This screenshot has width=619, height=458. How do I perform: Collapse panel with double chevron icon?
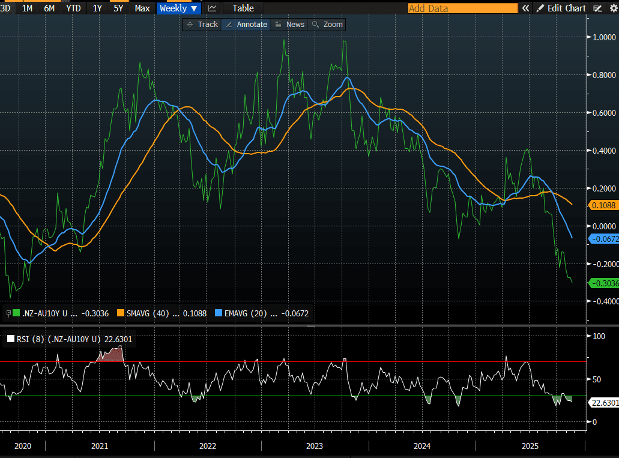pos(525,8)
